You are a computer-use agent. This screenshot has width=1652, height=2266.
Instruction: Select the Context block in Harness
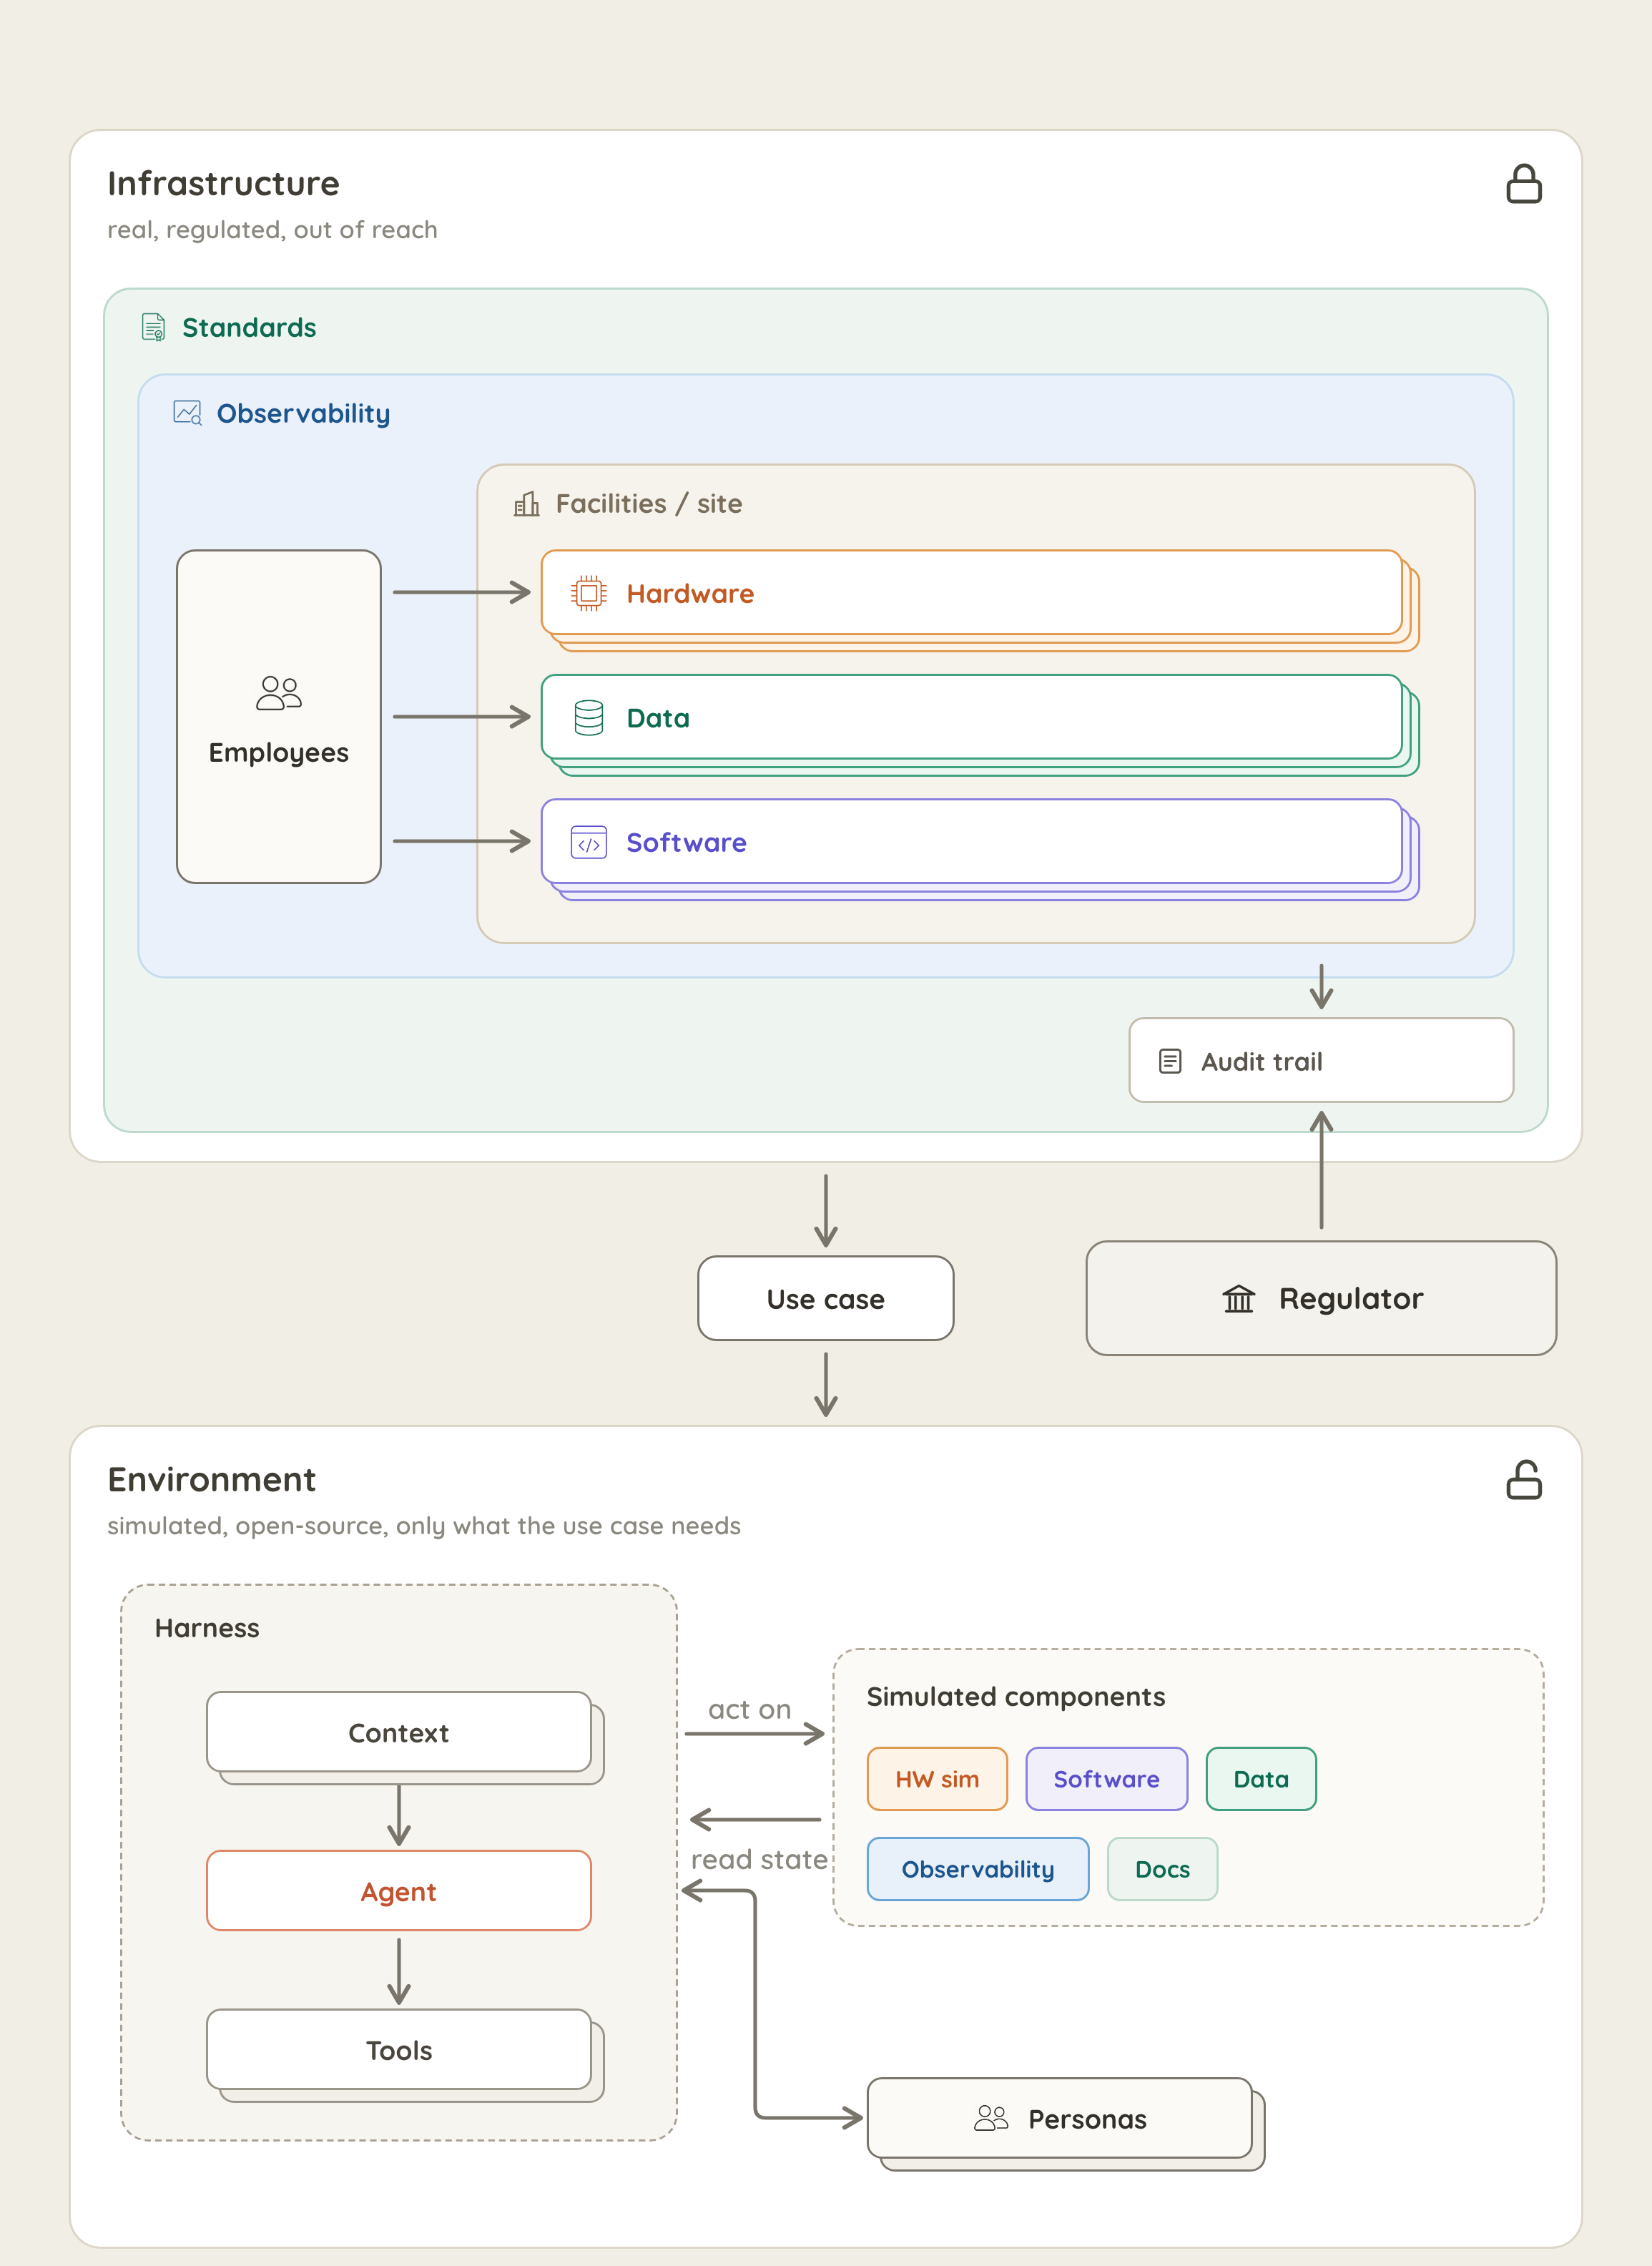point(399,1732)
